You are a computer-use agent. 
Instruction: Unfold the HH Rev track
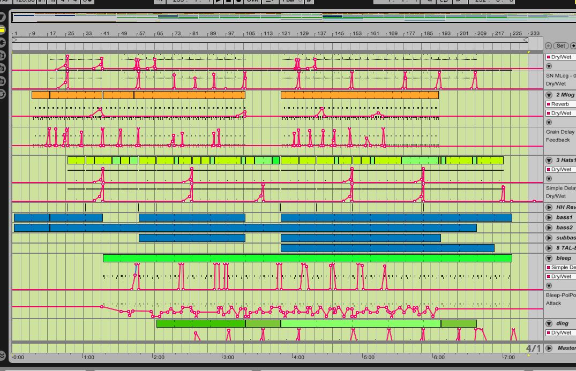549,207
